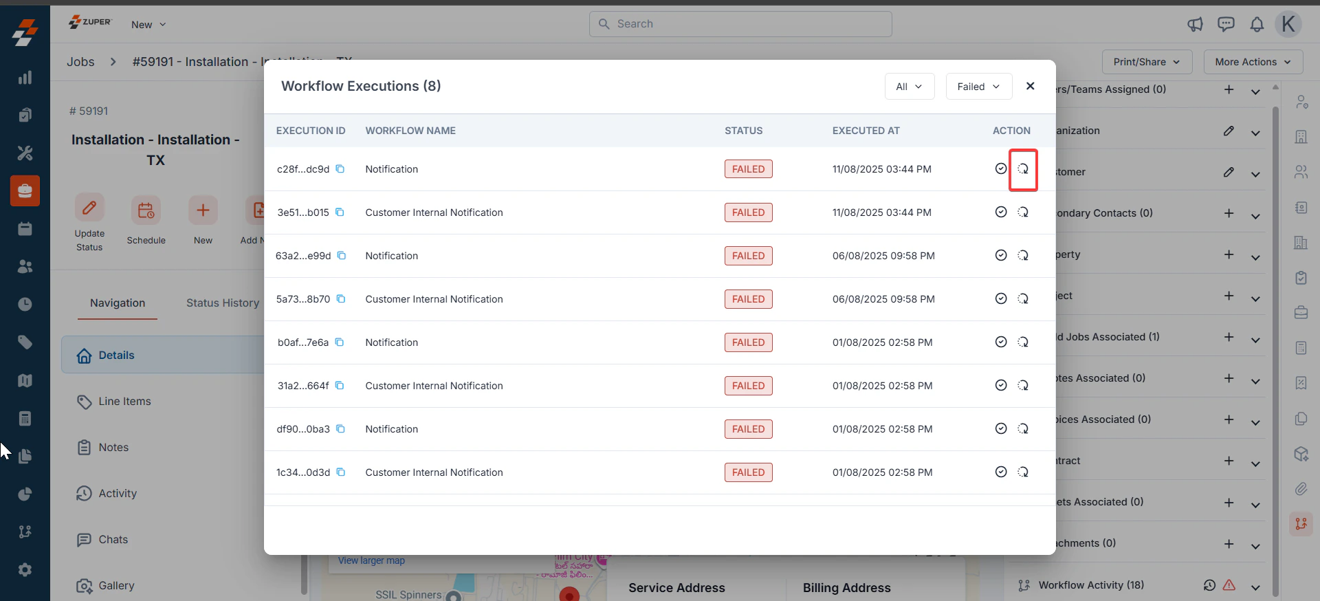
Task: Open the View larger map link
Action: click(x=371, y=560)
